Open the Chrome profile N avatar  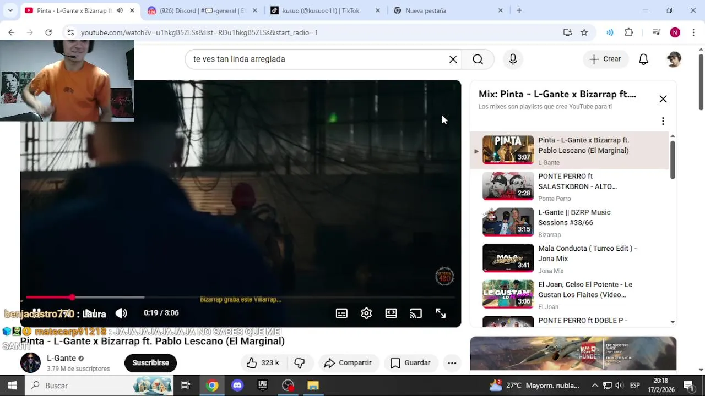coord(675,32)
